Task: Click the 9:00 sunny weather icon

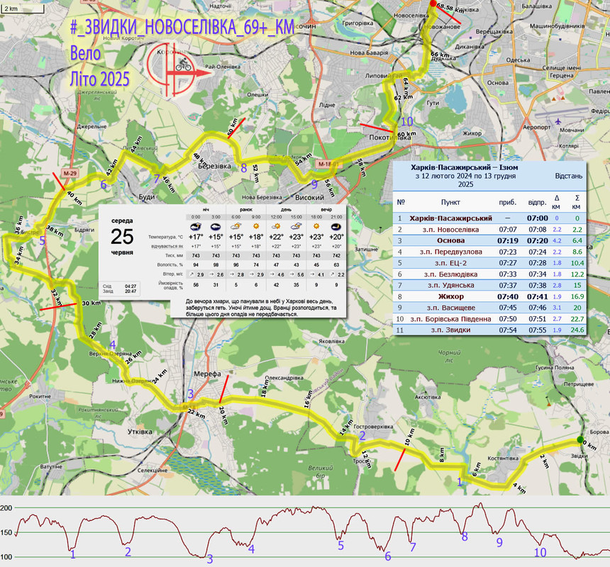Action: tap(256, 226)
